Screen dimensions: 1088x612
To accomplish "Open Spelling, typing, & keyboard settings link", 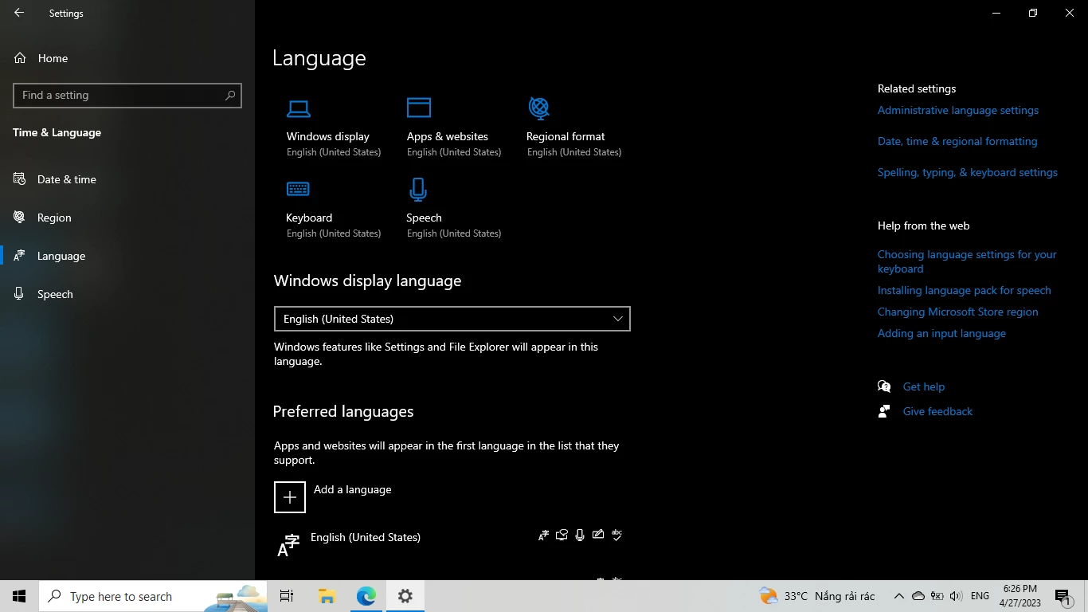I will pos(967,172).
